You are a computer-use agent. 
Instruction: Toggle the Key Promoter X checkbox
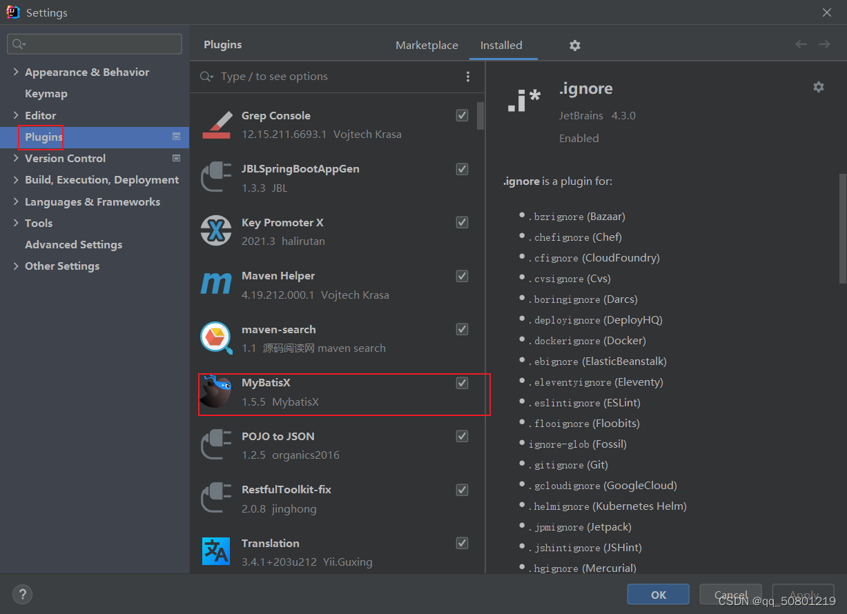[463, 222]
